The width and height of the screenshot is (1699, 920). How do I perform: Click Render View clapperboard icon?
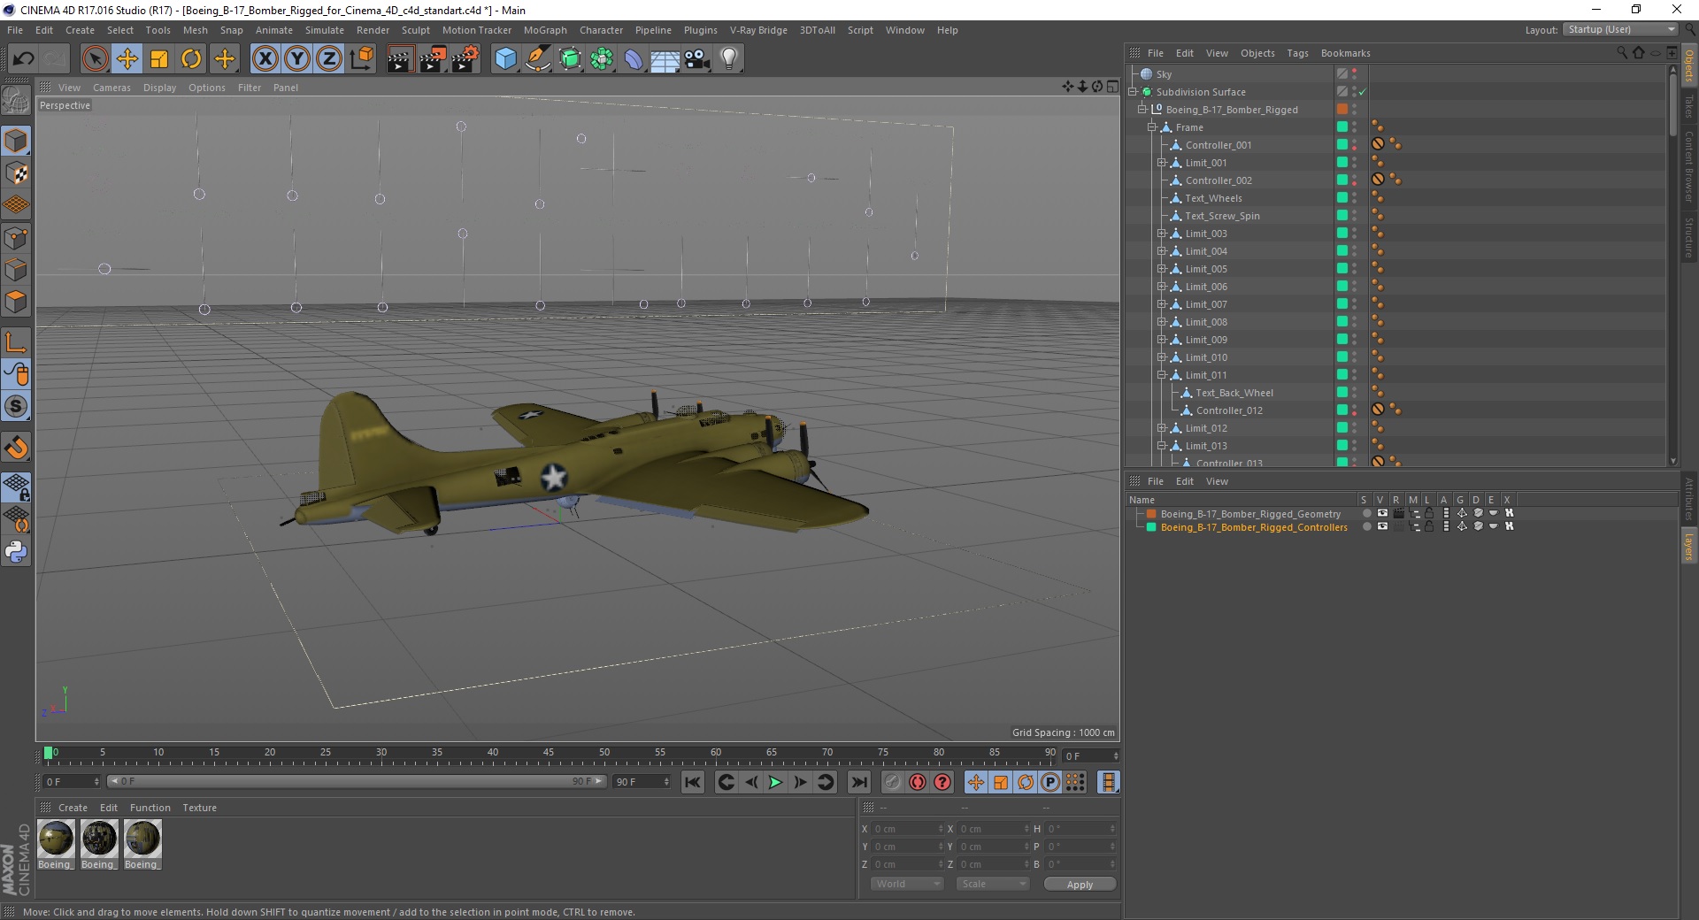tap(400, 59)
